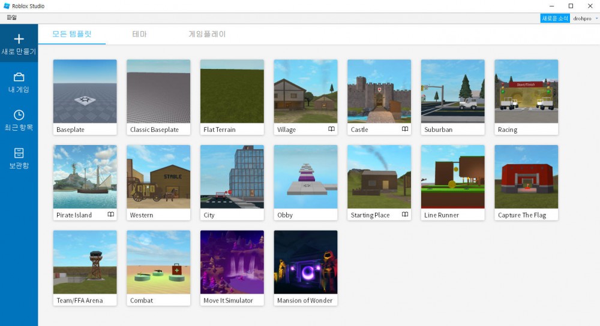Click the tutorial book icon on Castle
The width and height of the screenshot is (600, 326).
pos(405,129)
